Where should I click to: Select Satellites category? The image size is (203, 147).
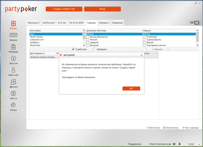(56, 42)
